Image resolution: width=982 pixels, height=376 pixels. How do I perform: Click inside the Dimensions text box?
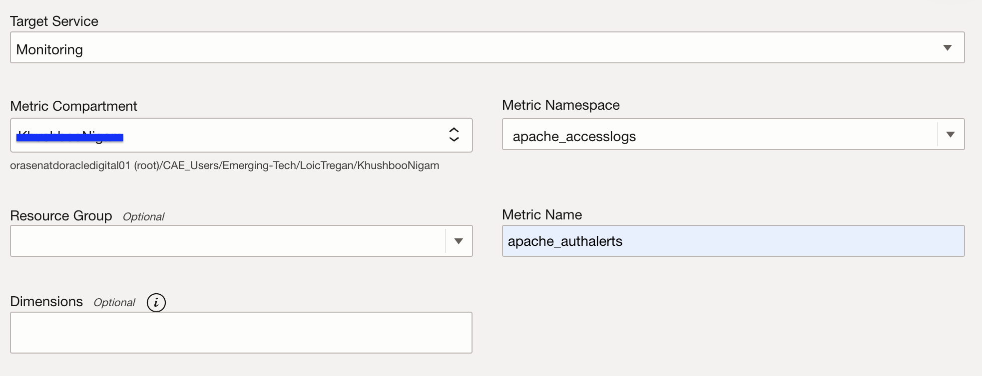pos(241,333)
